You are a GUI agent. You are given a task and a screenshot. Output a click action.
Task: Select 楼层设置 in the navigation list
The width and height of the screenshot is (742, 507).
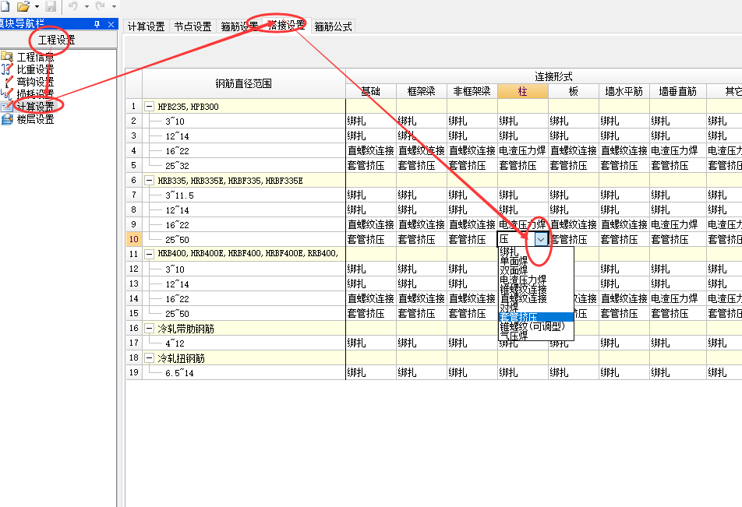coord(36,119)
